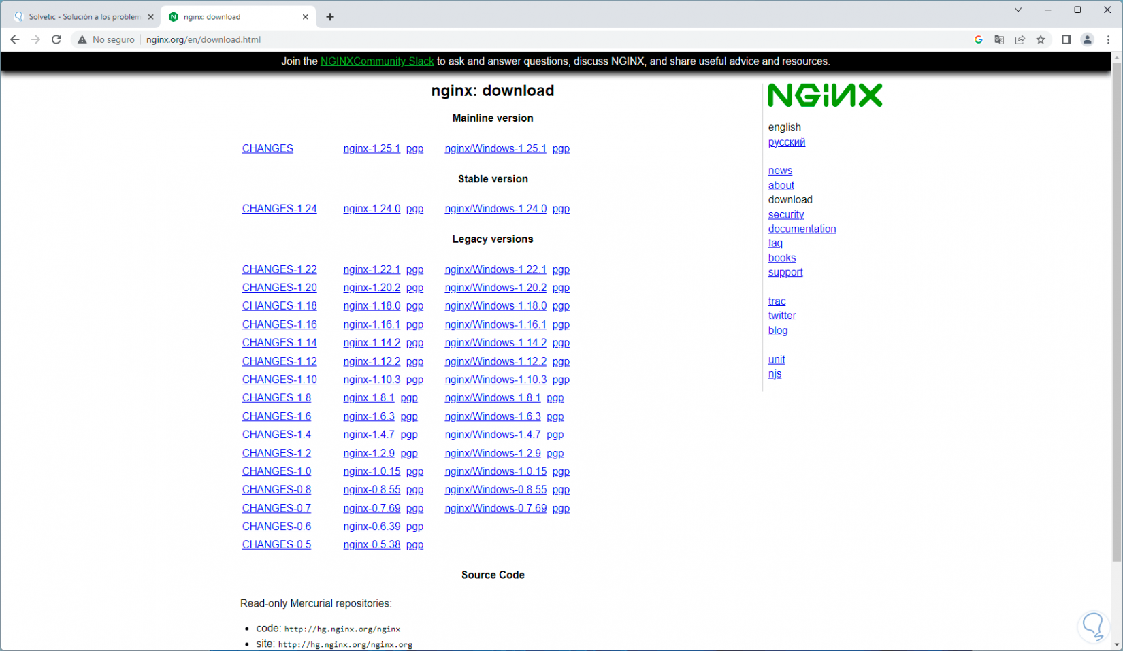The width and height of the screenshot is (1123, 651).
Task: Download nginx-1.22.1 legacy source
Action: point(372,269)
